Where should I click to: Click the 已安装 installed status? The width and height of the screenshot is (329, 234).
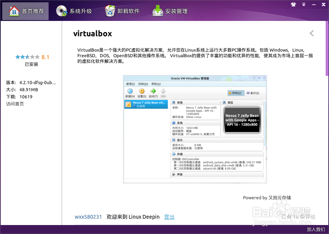coord(31,64)
